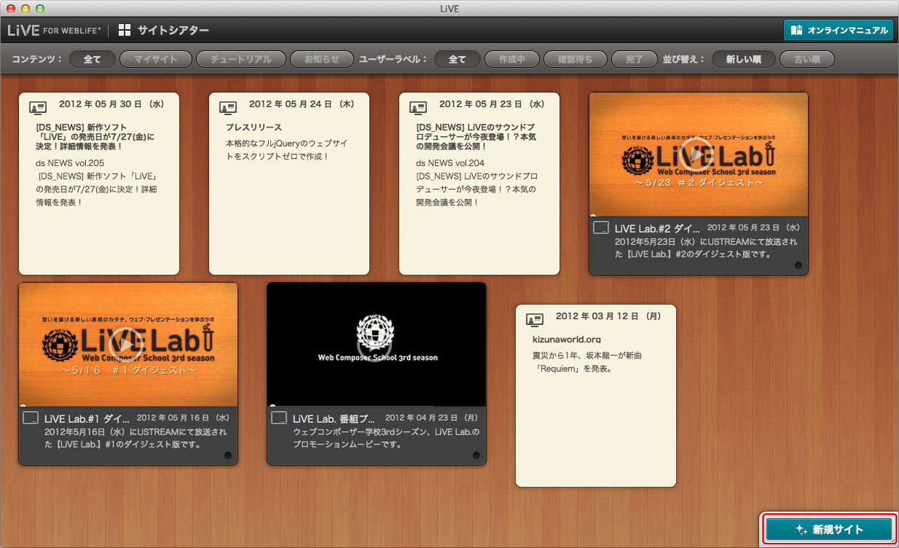Image resolution: width=899 pixels, height=548 pixels.
Task: Select ユーザーラベル filter 全て
Action: pyautogui.click(x=457, y=59)
